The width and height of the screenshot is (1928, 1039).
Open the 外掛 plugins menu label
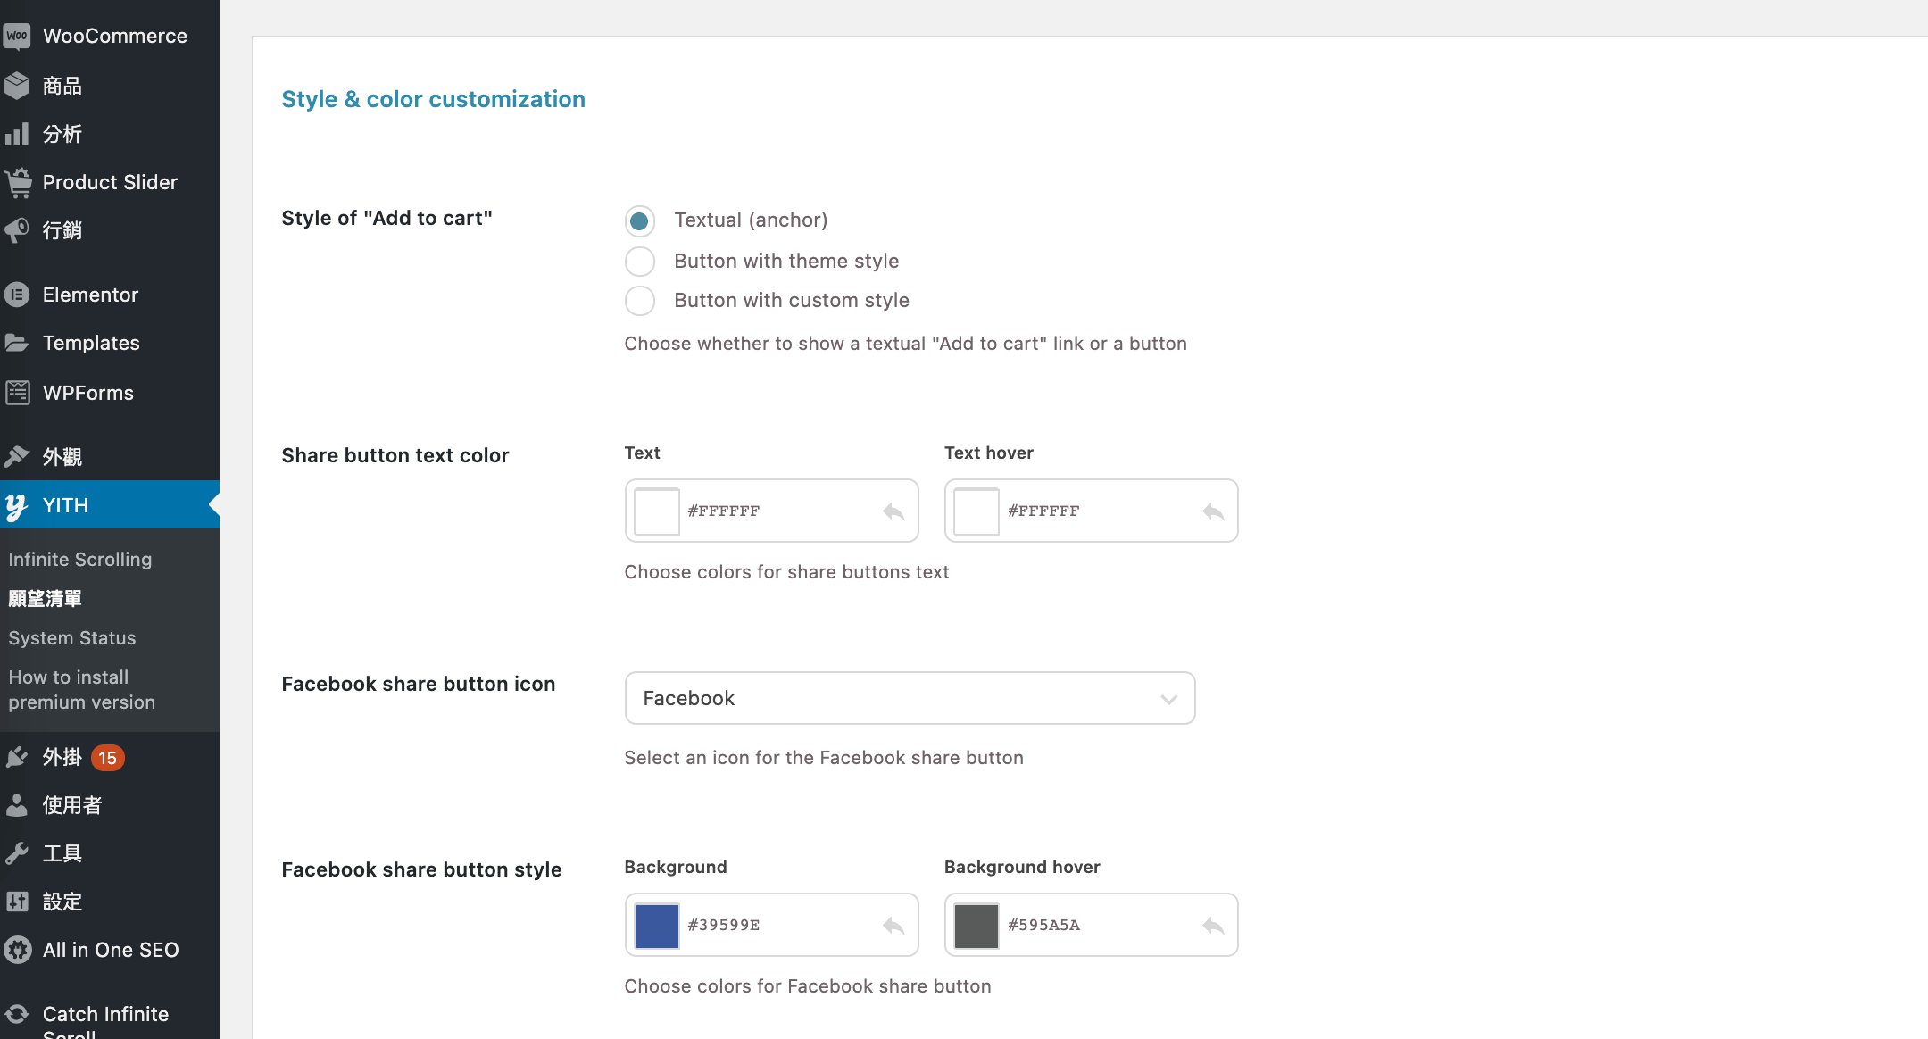[62, 757]
